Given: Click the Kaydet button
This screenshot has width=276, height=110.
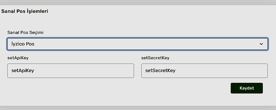Looking at the screenshot, I should click(247, 88).
